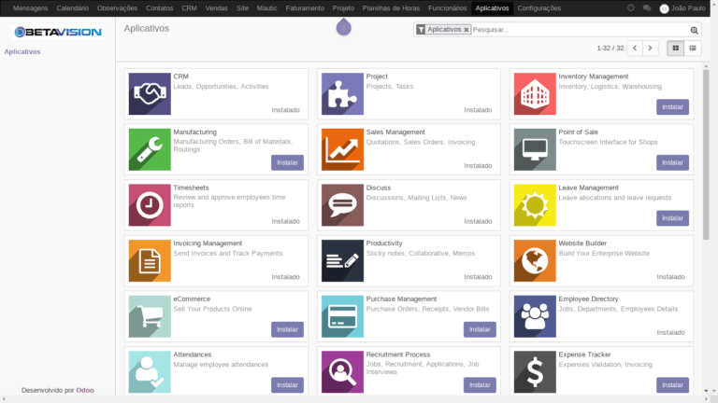Install Inventory Management app
Screen dimensions: 718x403
[672, 107]
